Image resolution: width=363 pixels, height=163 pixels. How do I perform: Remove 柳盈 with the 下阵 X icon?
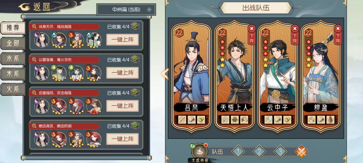pyautogui.click(x=338, y=29)
